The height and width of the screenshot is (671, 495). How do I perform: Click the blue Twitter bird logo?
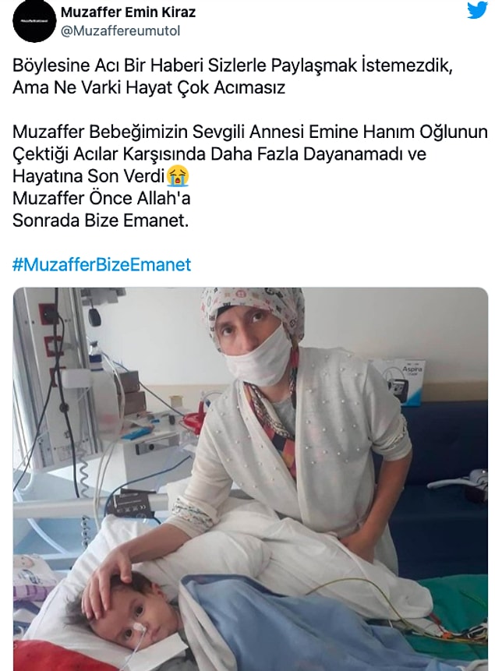tap(477, 10)
